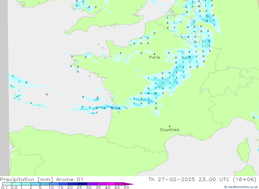Click the date 'Th 27-02-2025'
Screen dimensions: 259x189
[x=171, y=179]
